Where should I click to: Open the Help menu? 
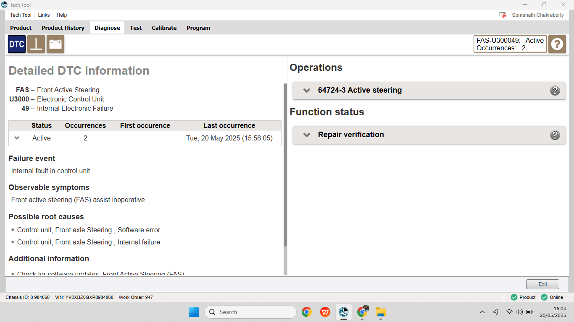tap(62, 15)
